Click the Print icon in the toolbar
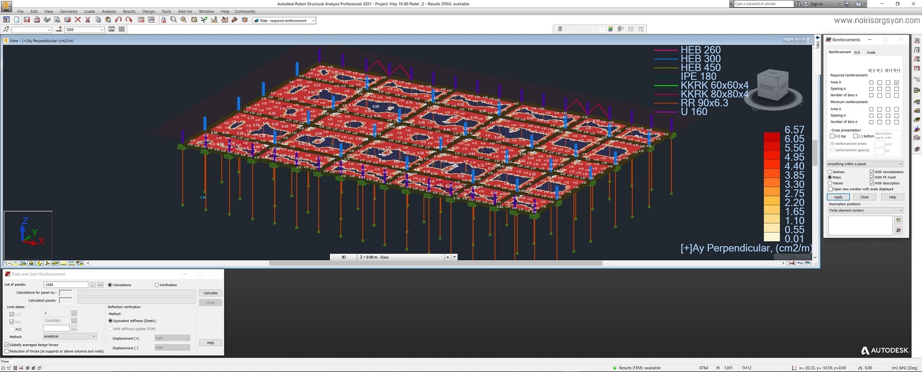 click(37, 20)
